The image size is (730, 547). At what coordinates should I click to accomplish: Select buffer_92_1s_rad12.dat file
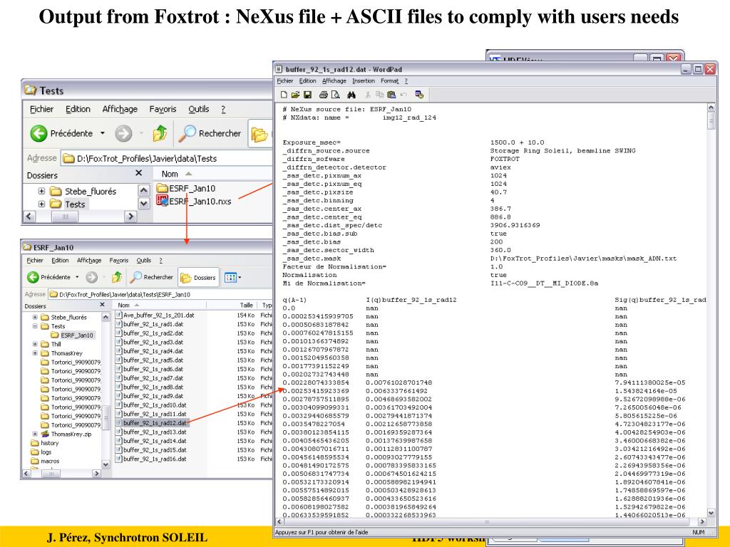(151, 423)
